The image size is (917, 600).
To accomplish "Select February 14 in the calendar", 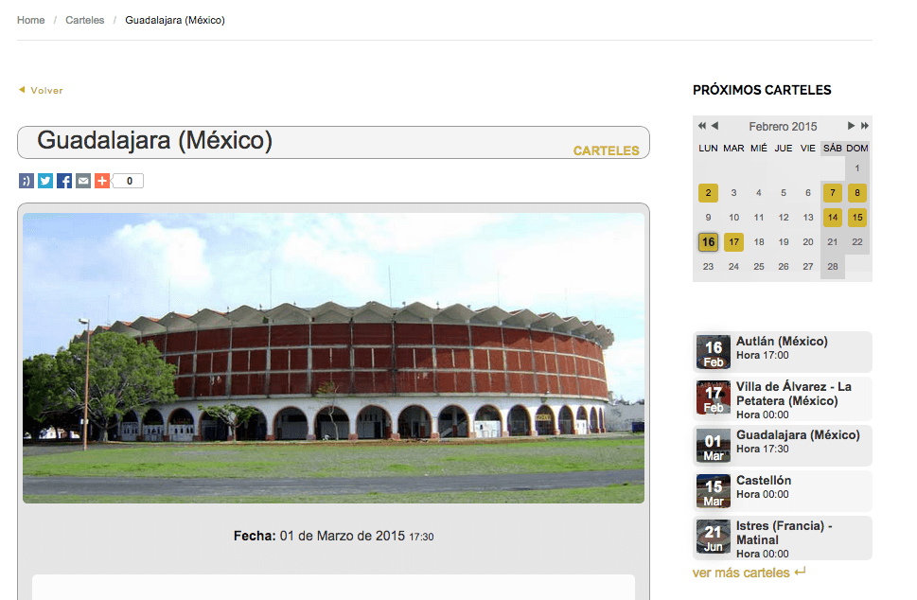I will 833,218.
